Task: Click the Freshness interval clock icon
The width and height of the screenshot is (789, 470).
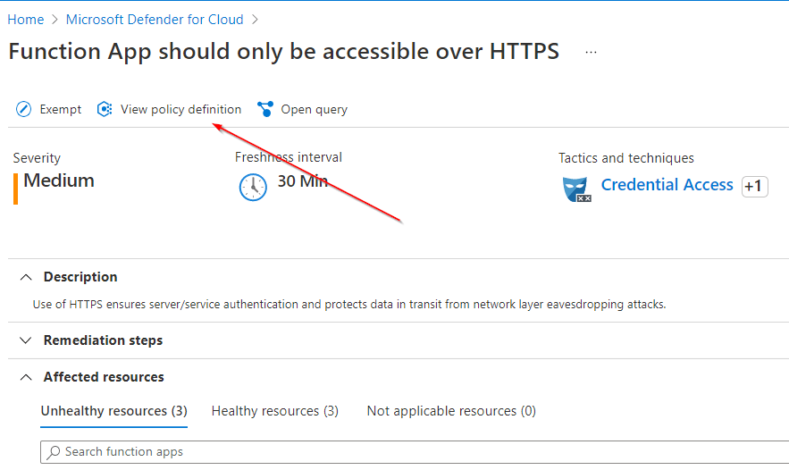Action: pyautogui.click(x=253, y=187)
